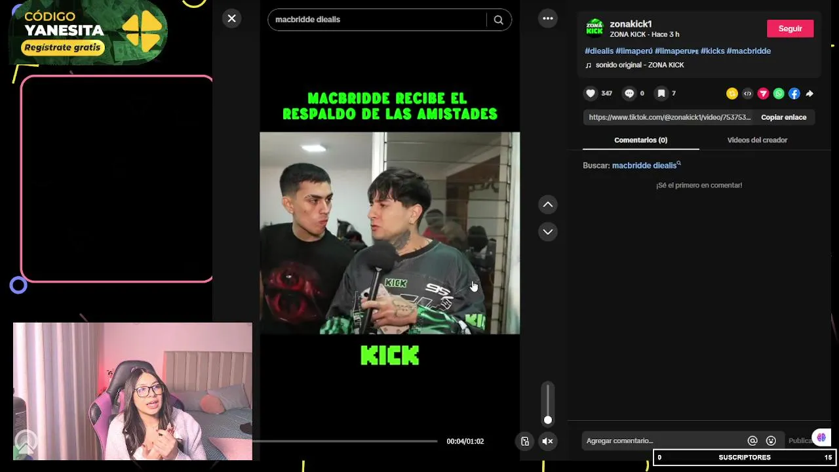The image size is (839, 472).
Task: Open more share options arrow
Action: (x=810, y=94)
